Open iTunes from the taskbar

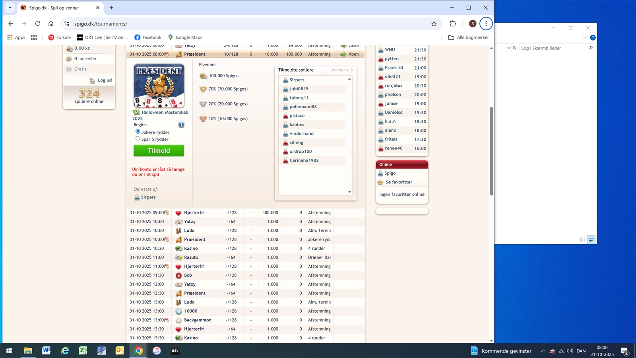pyautogui.click(x=157, y=350)
